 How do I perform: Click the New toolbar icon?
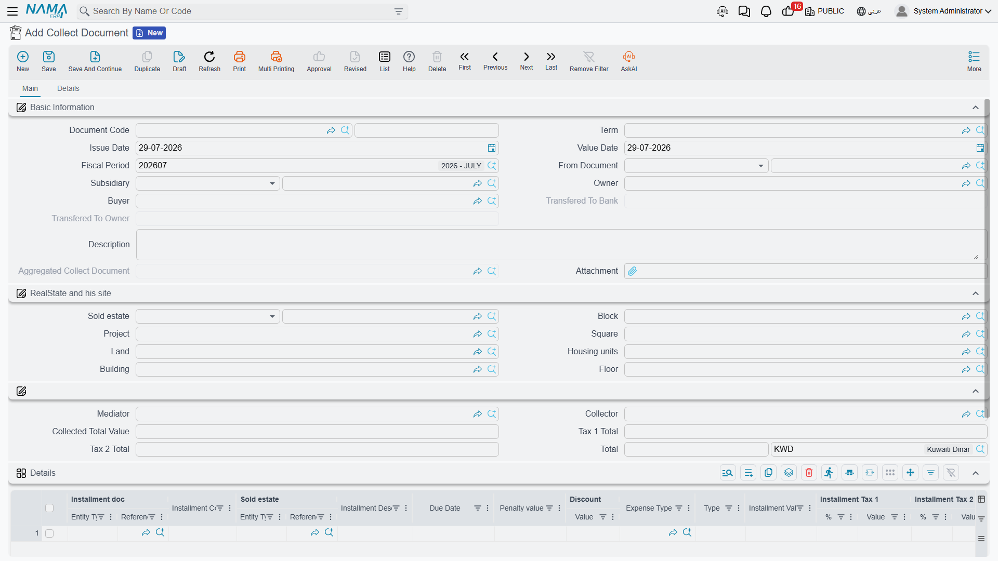[x=23, y=61]
